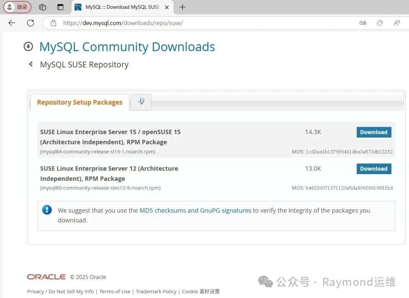Select the MySQL Download MySQL SUSE tab
The height and width of the screenshot is (298, 409).
click(122, 7)
